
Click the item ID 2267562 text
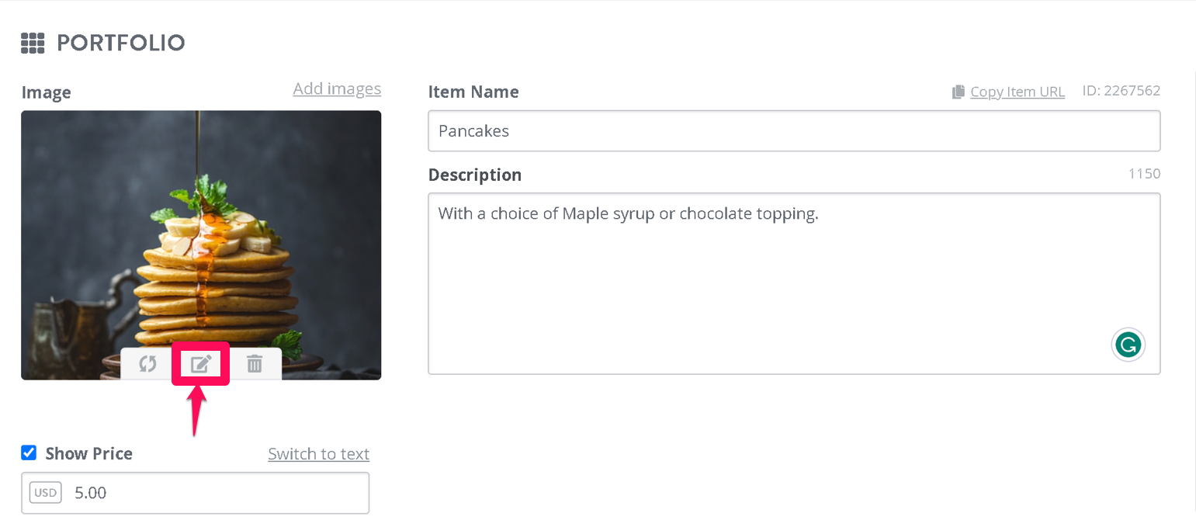(1121, 91)
